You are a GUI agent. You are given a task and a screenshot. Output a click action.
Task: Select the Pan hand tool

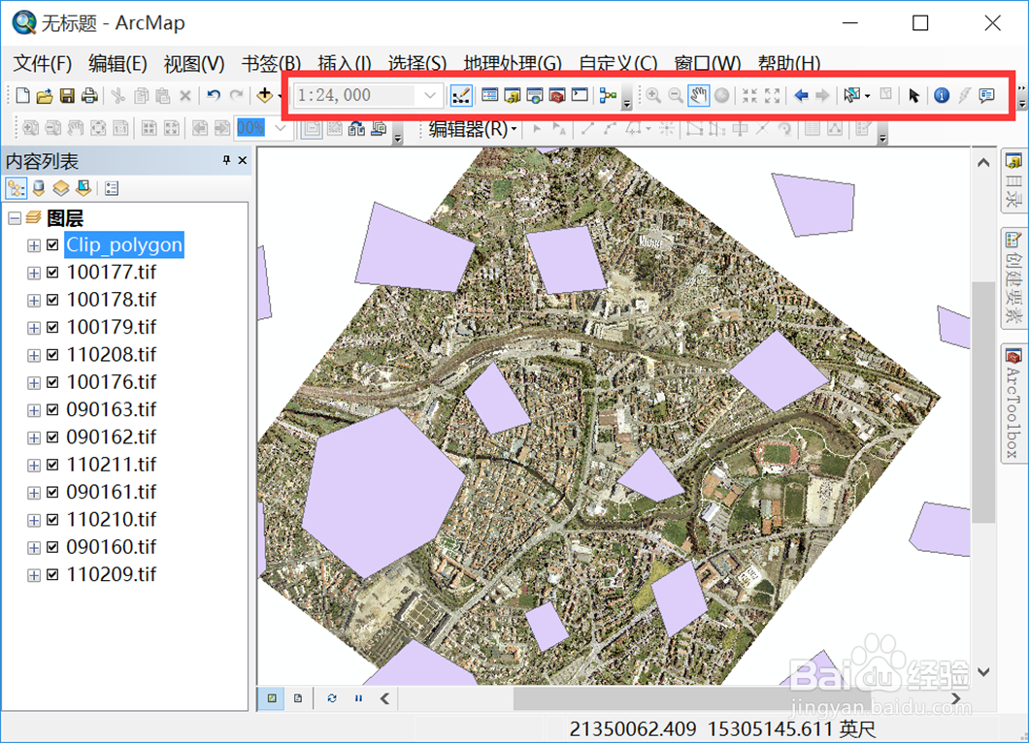pyautogui.click(x=698, y=96)
